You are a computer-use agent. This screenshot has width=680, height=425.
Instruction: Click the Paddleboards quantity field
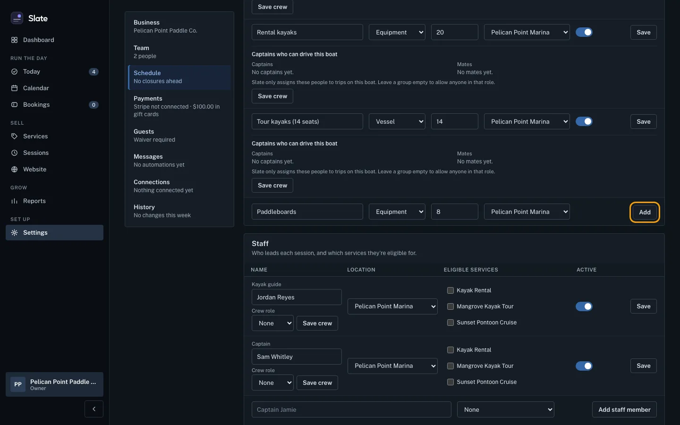click(455, 212)
